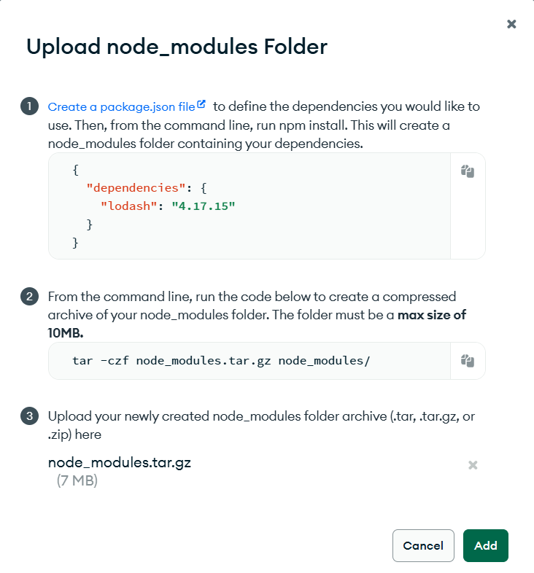Click the external link icon beside package.json
Screen dimensions: 534x573
coord(201,105)
